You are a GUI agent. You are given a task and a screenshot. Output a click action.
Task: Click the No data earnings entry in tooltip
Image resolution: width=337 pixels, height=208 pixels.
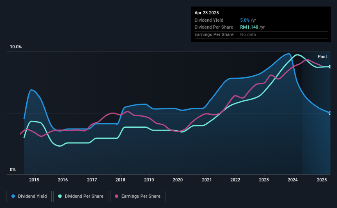(248, 34)
